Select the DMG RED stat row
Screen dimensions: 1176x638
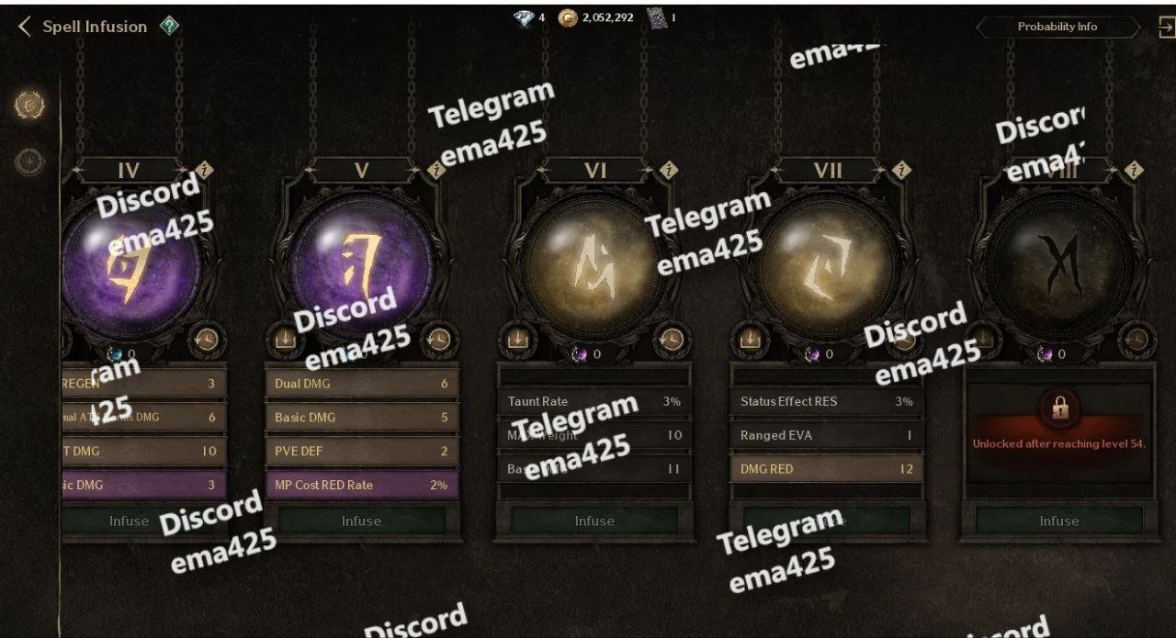(x=827, y=469)
